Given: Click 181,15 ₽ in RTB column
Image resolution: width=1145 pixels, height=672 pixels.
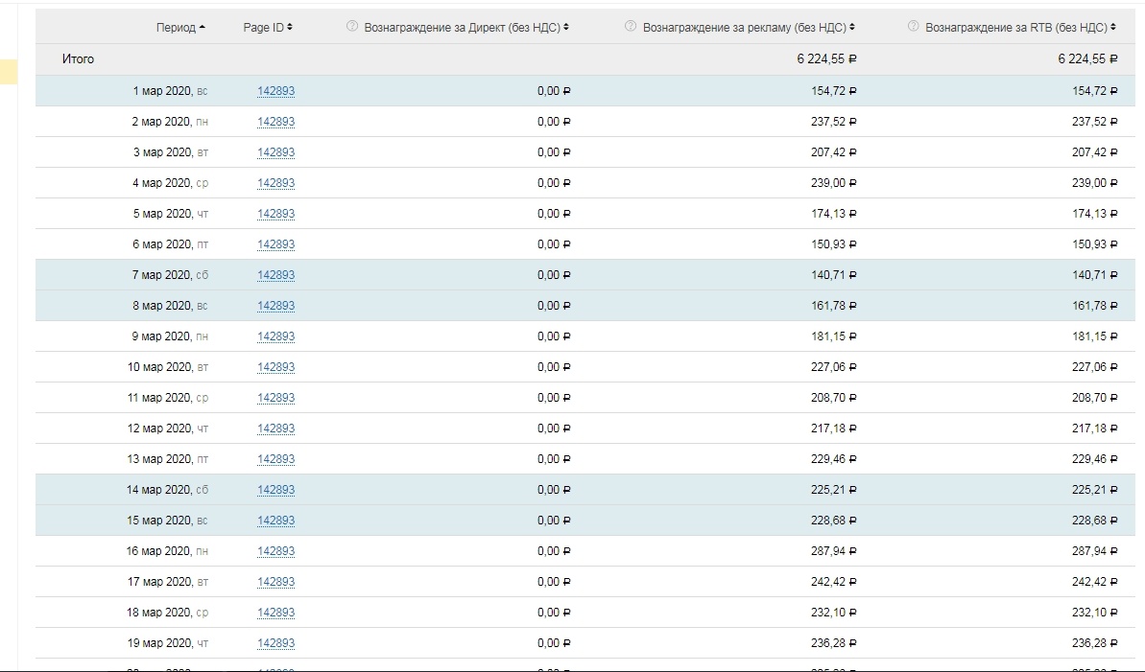Looking at the screenshot, I should click(1095, 336).
